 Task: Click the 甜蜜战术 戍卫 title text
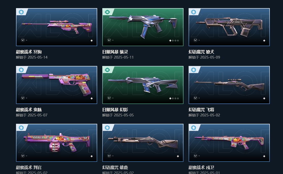click(201, 167)
